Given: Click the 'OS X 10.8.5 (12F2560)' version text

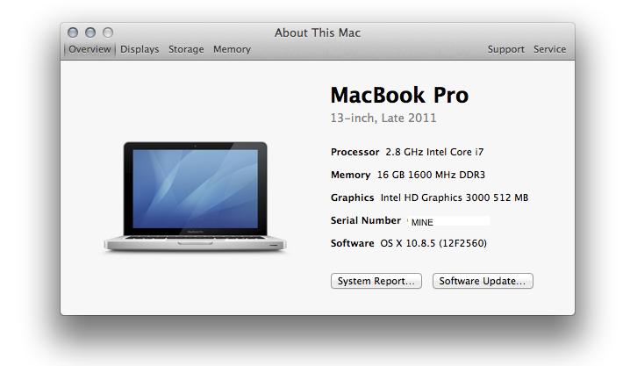Looking at the screenshot, I should [433, 243].
